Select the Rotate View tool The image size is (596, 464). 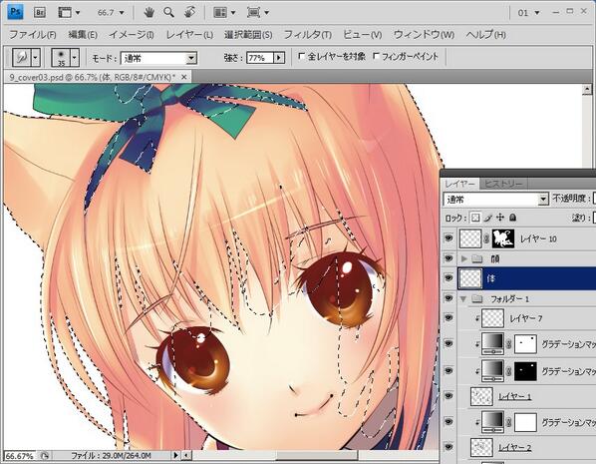pyautogui.click(x=189, y=13)
